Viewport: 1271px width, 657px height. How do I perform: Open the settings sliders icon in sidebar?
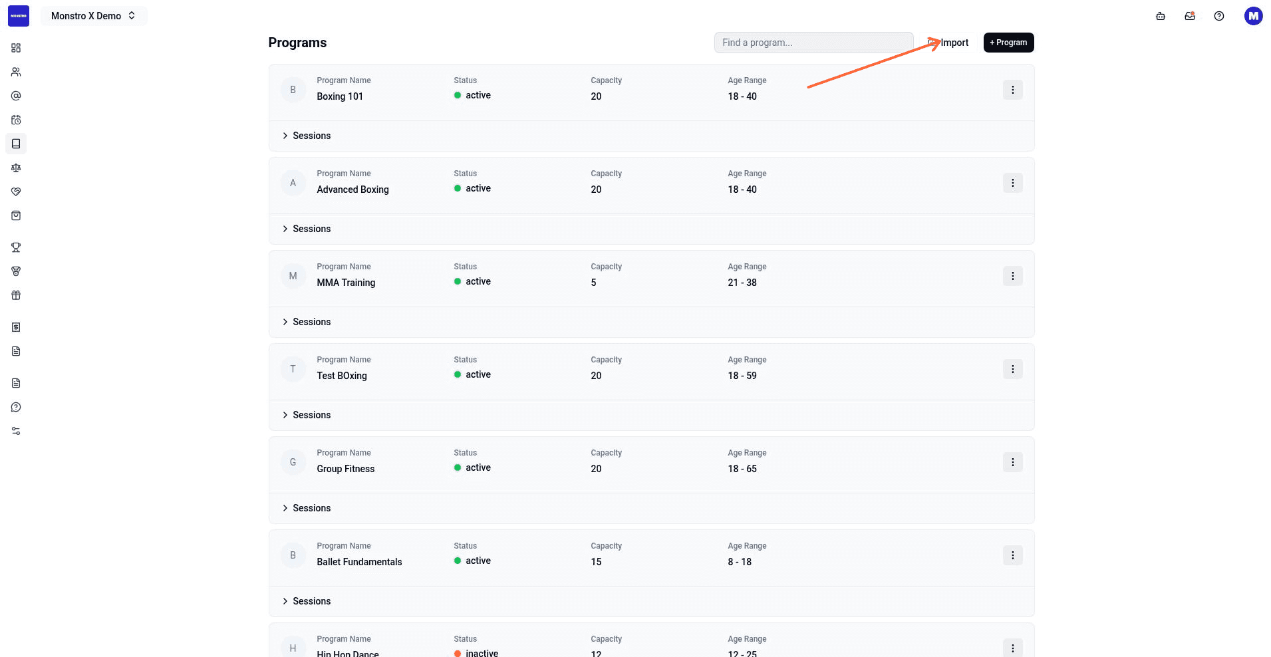pyautogui.click(x=16, y=431)
